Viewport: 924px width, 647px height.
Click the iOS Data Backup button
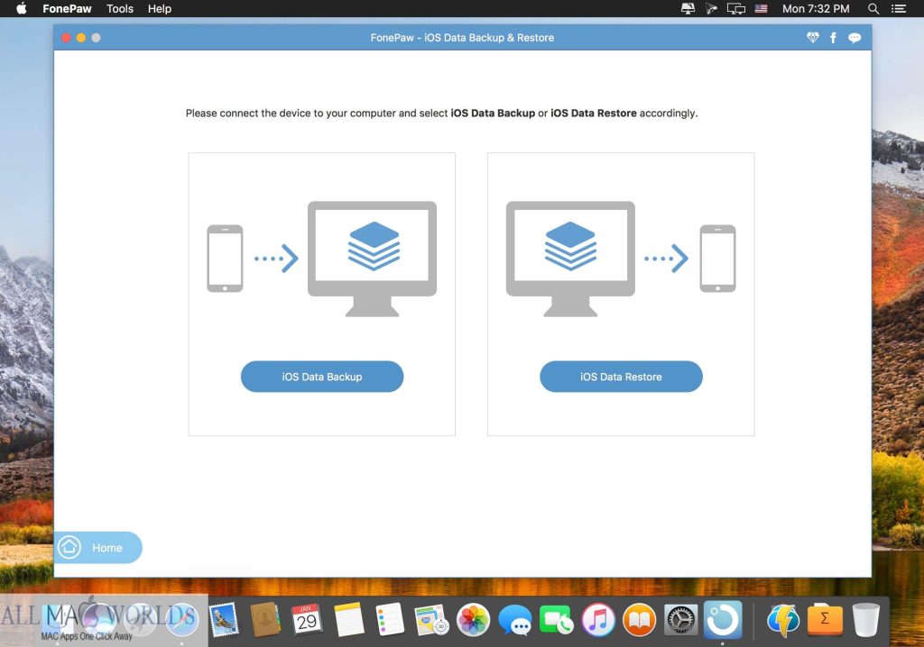pos(322,377)
